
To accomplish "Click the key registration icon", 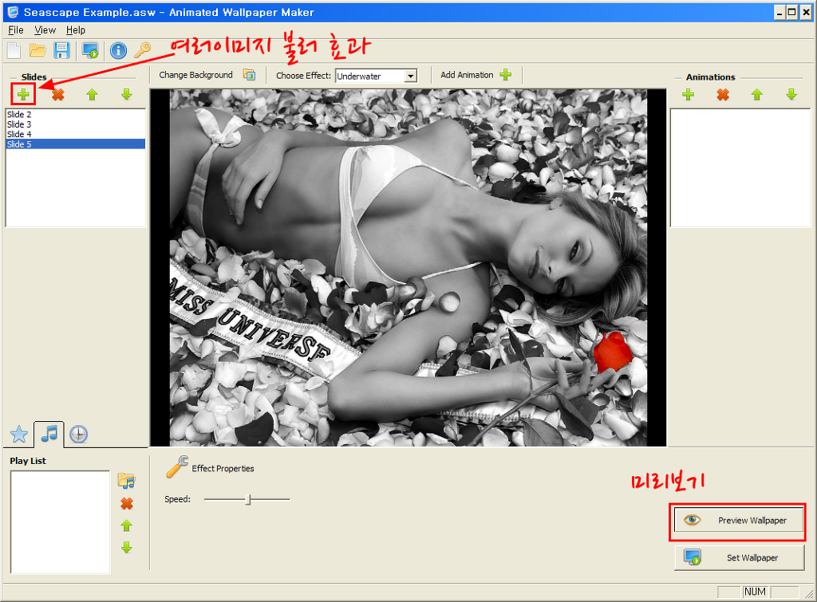I will pyautogui.click(x=142, y=50).
